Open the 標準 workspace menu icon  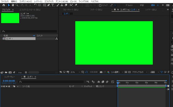(158, 5)
